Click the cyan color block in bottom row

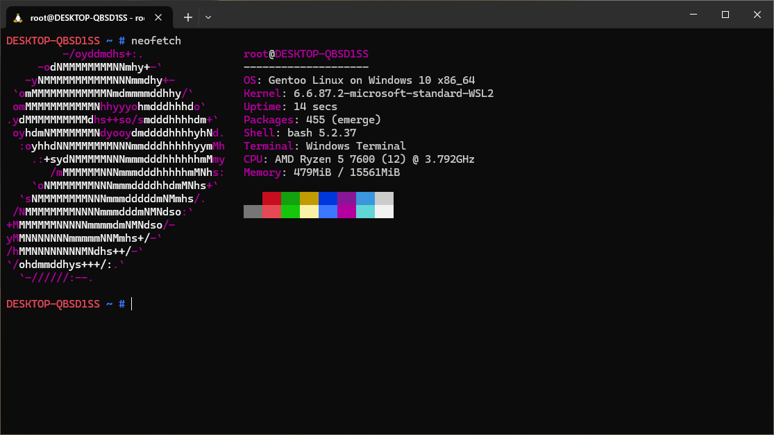[x=365, y=211]
